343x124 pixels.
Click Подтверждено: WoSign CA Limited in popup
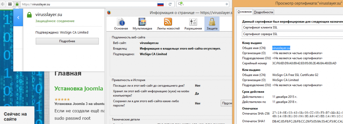tap(62, 32)
